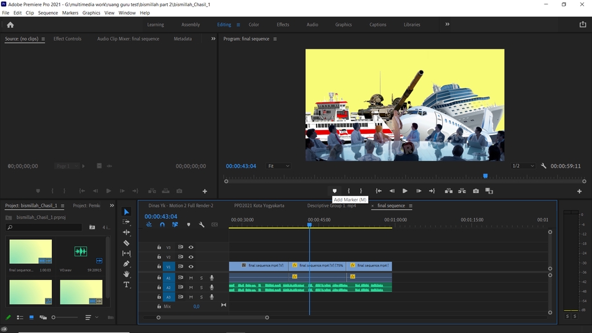
Task: Mute audio track A1
Action: (191, 278)
